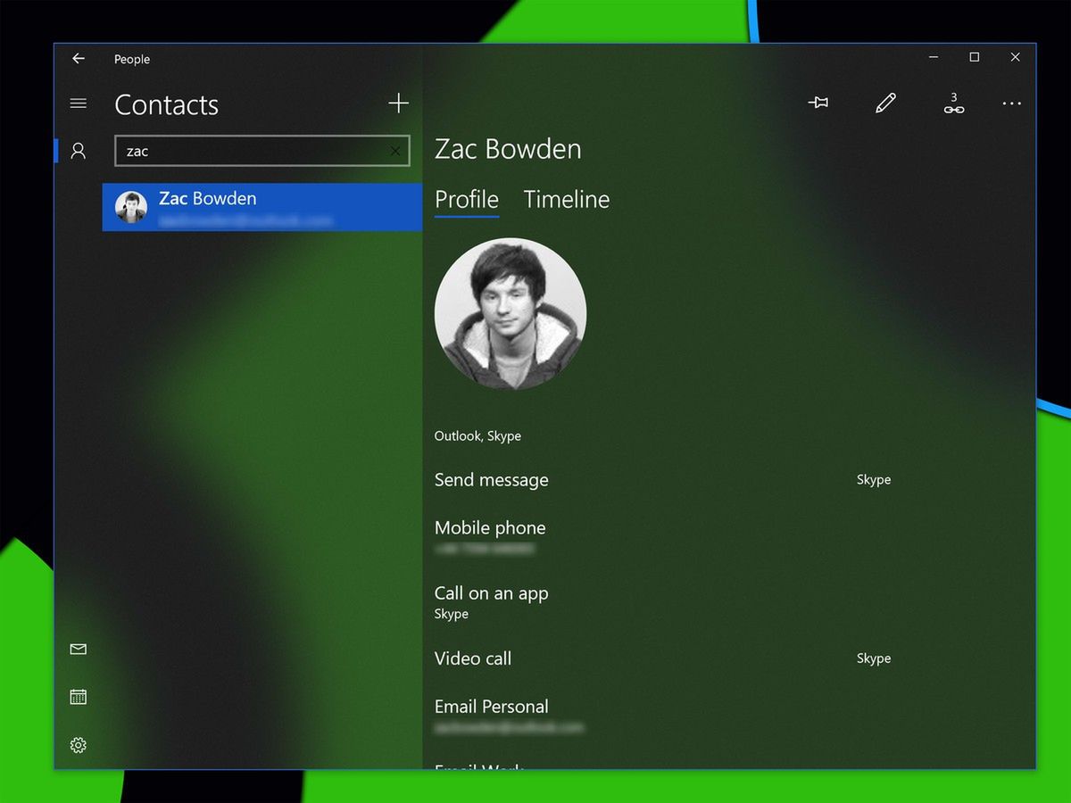This screenshot has width=1071, height=803.
Task: Open the Mail icon in the sidebar
Action: tap(78, 650)
